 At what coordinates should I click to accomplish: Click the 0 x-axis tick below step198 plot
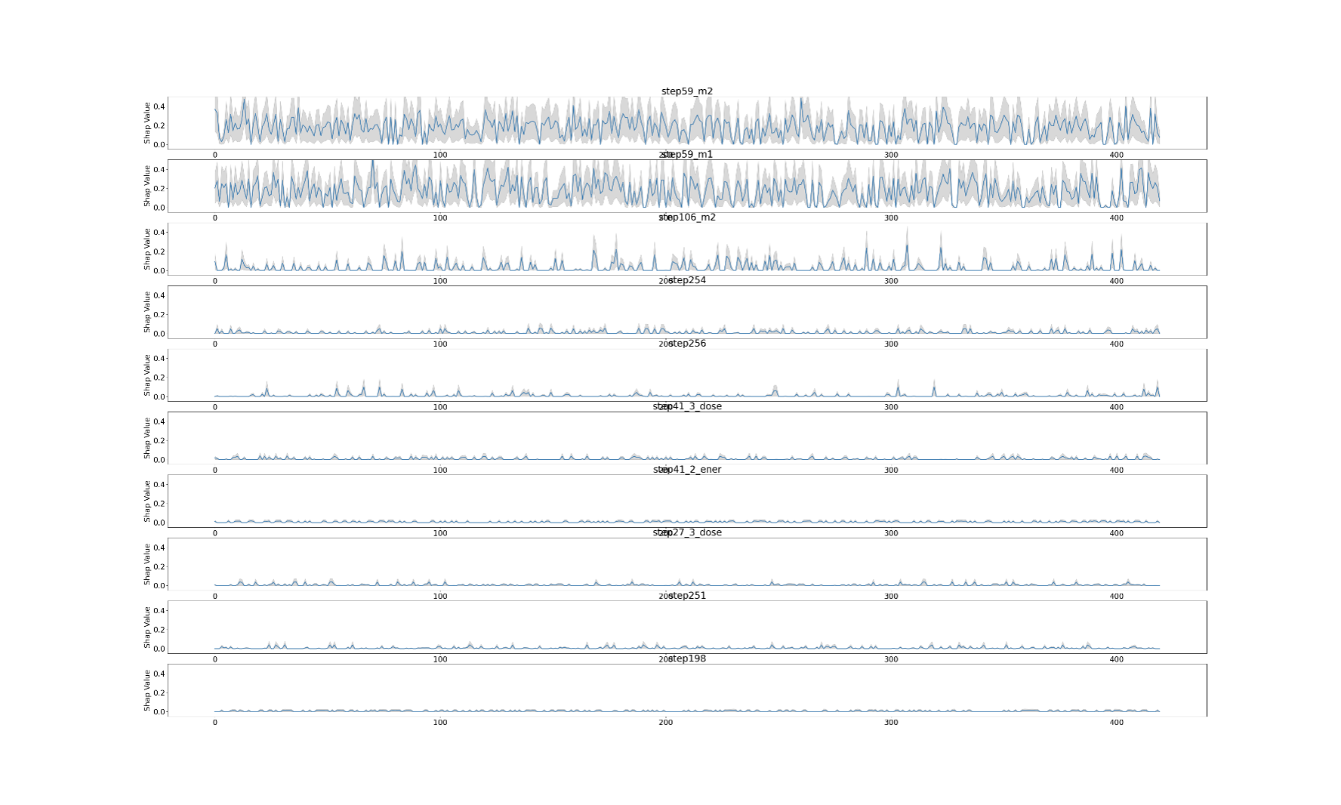(214, 723)
